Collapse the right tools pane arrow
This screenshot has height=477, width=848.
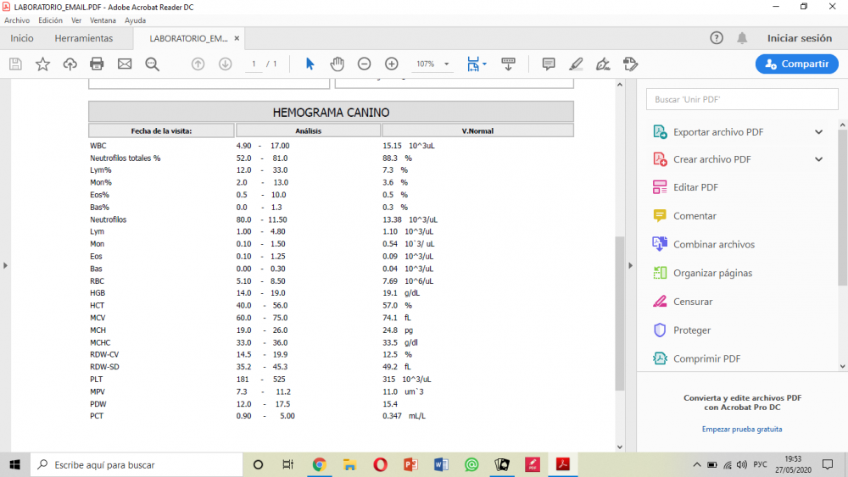pos(630,265)
